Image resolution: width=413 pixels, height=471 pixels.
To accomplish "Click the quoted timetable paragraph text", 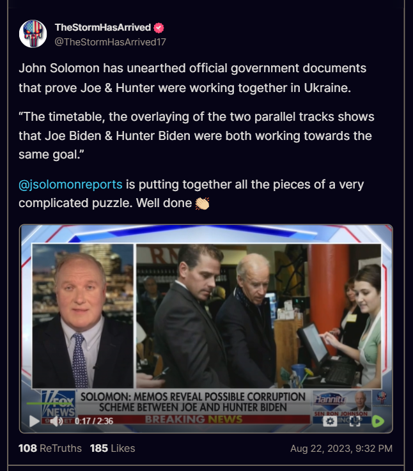I will tap(196, 135).
